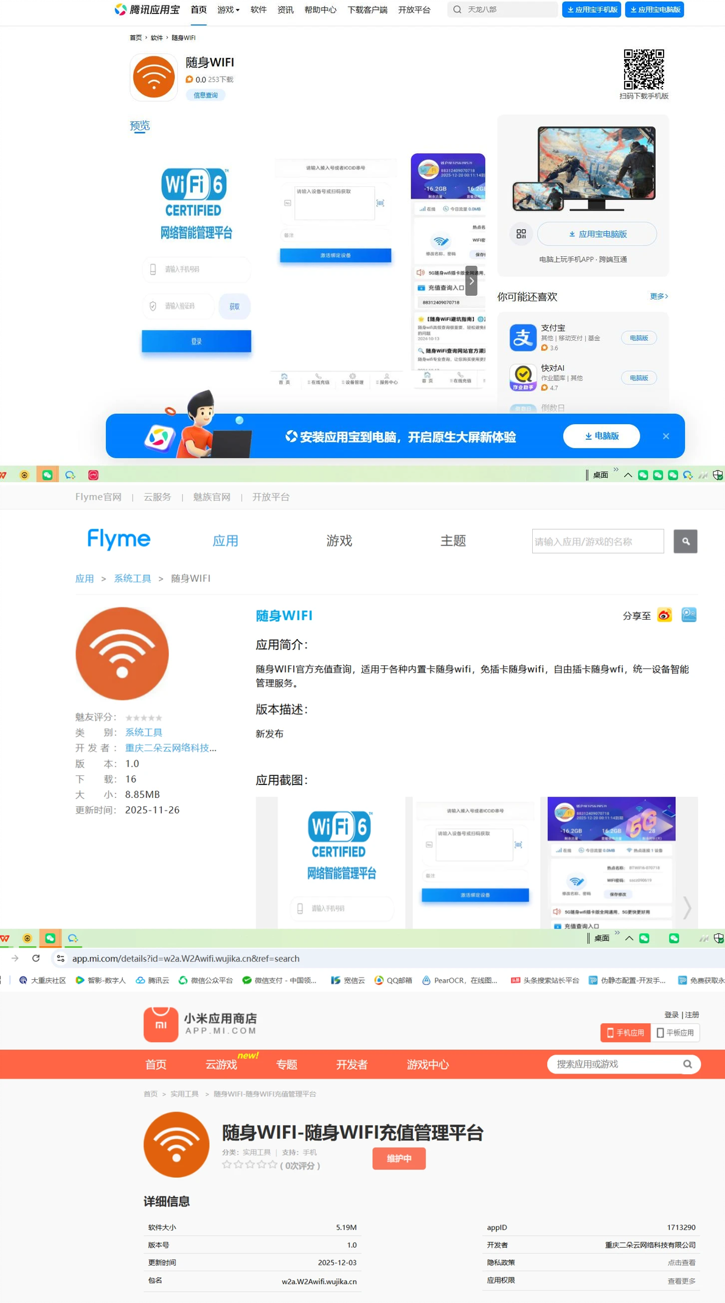Switch to Flyme 游戏 tab

click(339, 540)
